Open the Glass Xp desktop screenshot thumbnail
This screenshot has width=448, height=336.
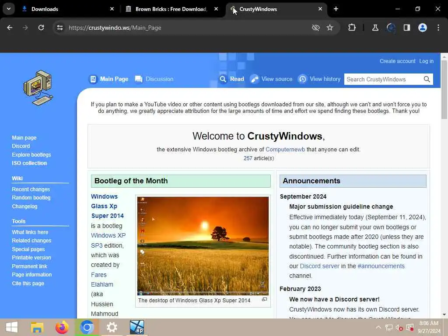point(203,246)
